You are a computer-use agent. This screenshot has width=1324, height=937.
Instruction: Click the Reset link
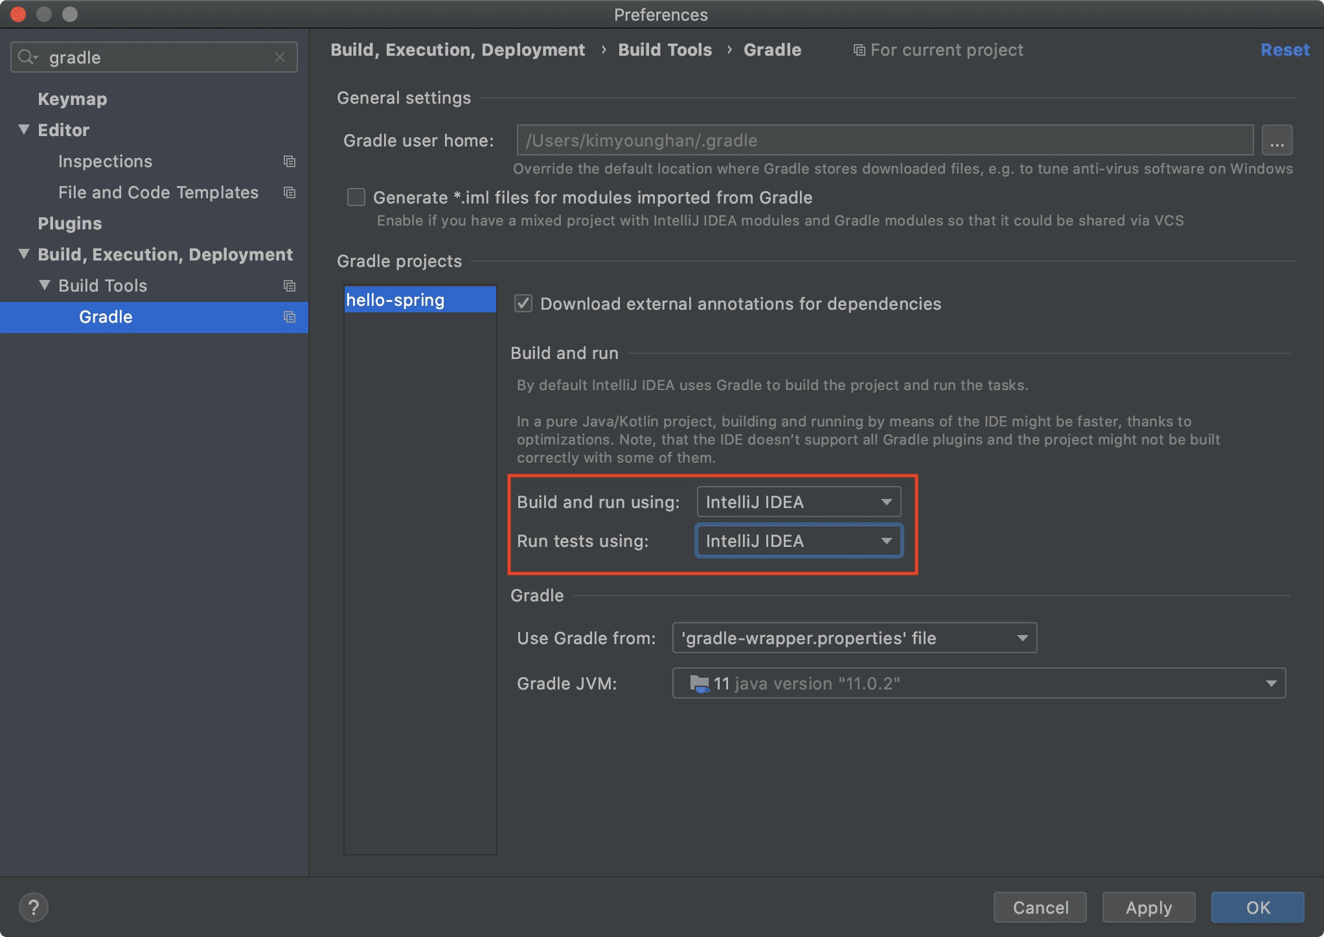[x=1284, y=50]
